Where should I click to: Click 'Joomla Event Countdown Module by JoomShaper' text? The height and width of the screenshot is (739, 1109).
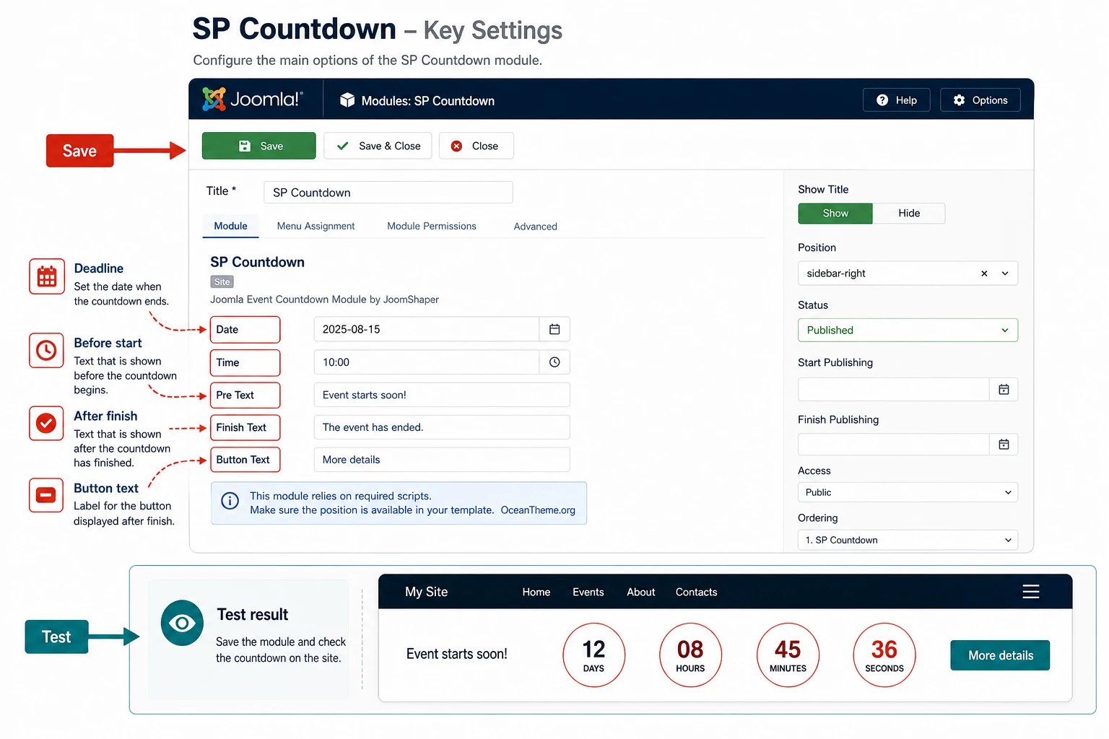pos(324,299)
